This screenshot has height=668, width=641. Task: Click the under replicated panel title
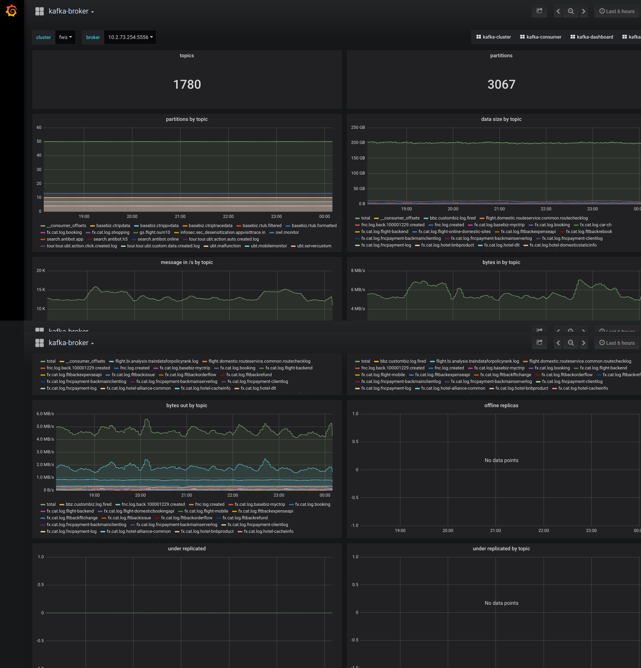(x=187, y=549)
